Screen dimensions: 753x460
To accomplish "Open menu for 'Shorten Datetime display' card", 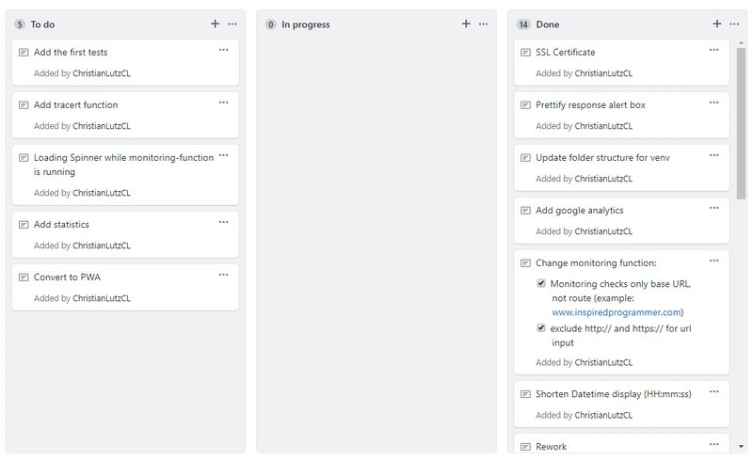I will (x=714, y=391).
